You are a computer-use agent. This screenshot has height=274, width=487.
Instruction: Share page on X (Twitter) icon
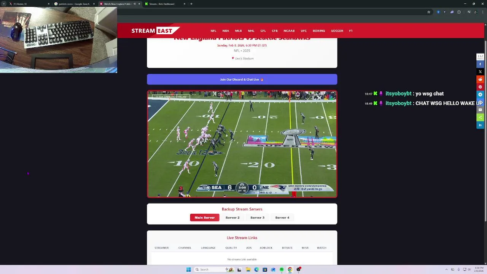click(480, 72)
